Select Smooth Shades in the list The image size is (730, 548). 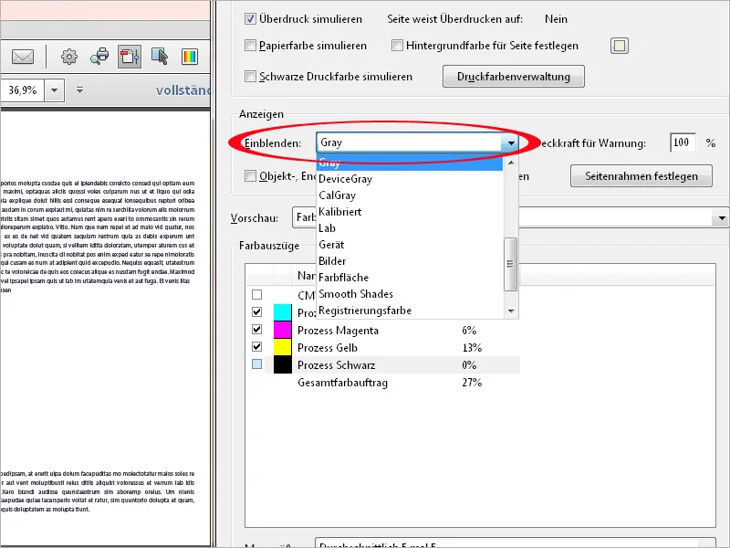click(x=410, y=294)
